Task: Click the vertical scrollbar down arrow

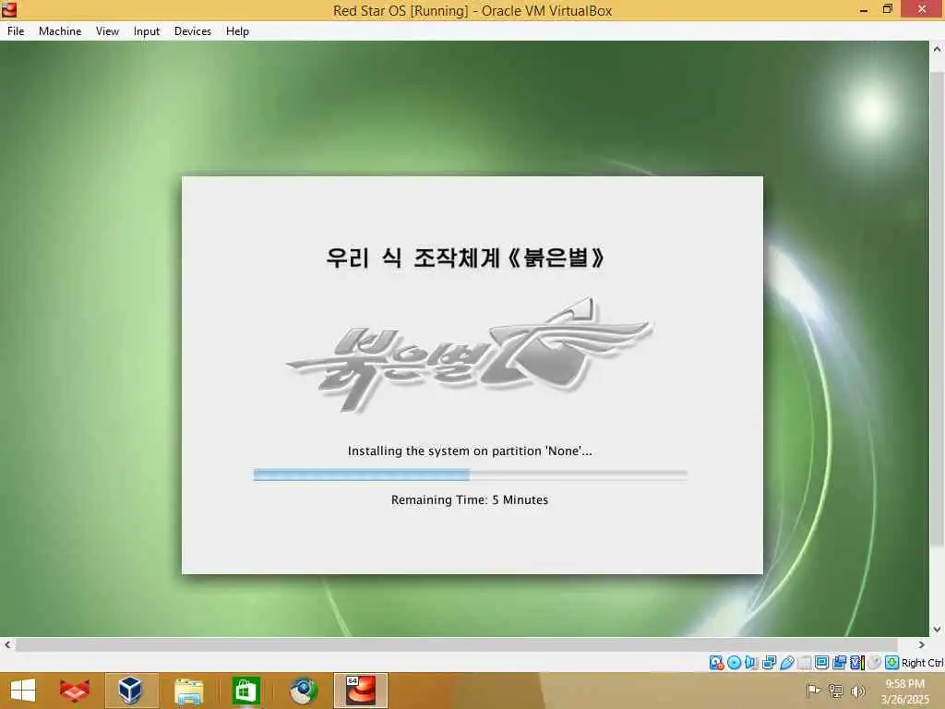Action: [x=938, y=630]
